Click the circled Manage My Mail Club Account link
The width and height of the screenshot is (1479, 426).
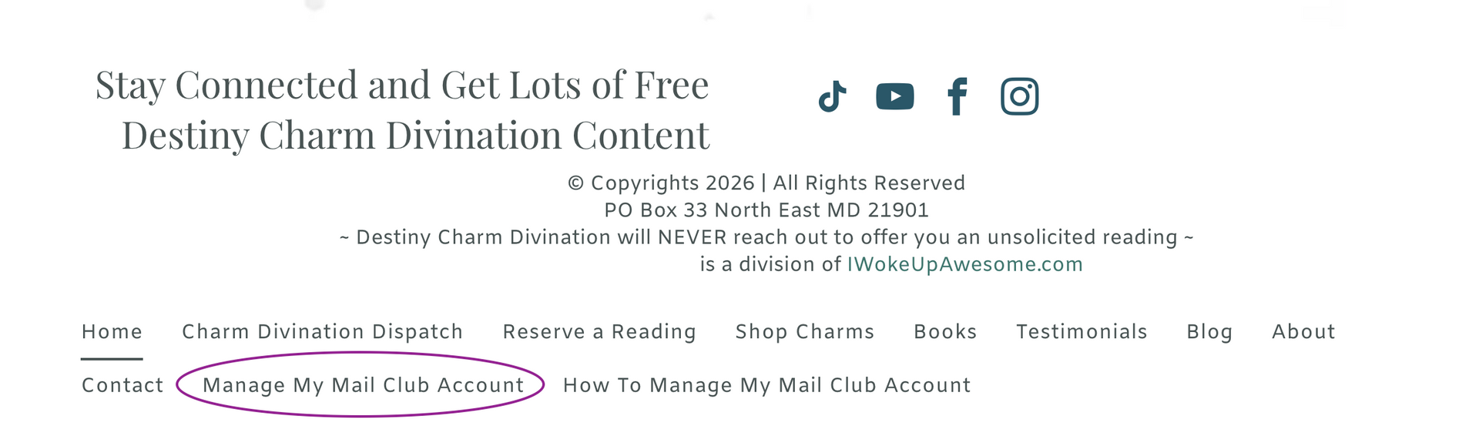363,385
